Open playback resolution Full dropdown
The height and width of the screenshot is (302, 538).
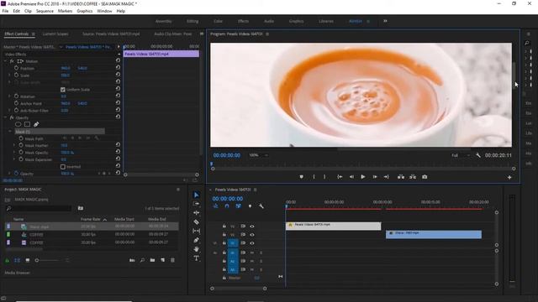[460, 155]
